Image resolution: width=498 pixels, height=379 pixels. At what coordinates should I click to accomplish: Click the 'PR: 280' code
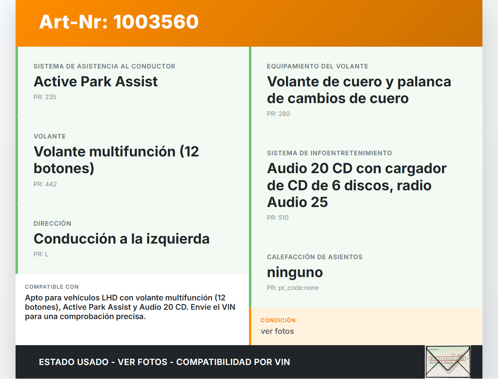point(278,114)
